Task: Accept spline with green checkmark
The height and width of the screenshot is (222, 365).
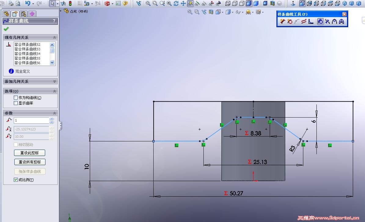Action: [x=6, y=29]
